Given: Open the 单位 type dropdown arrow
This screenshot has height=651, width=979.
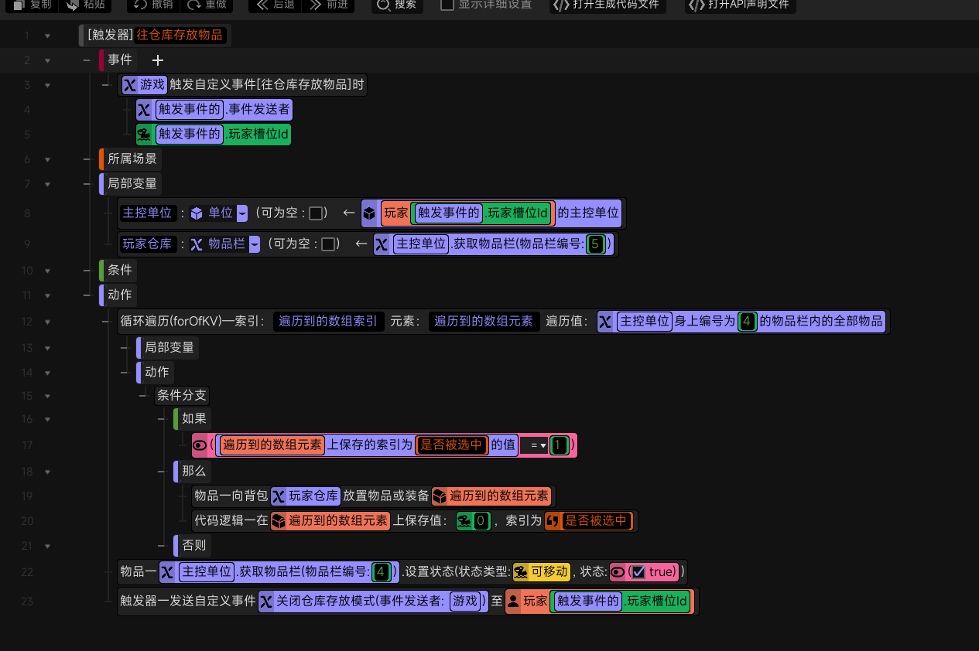Looking at the screenshot, I should [x=242, y=213].
